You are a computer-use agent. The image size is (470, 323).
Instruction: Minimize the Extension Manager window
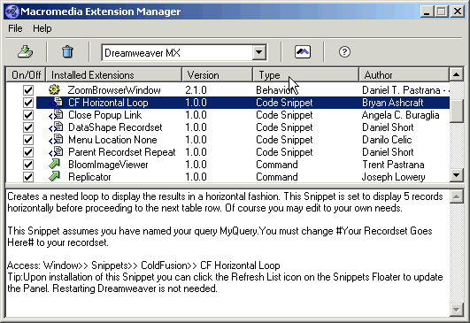pyautogui.click(x=427, y=12)
